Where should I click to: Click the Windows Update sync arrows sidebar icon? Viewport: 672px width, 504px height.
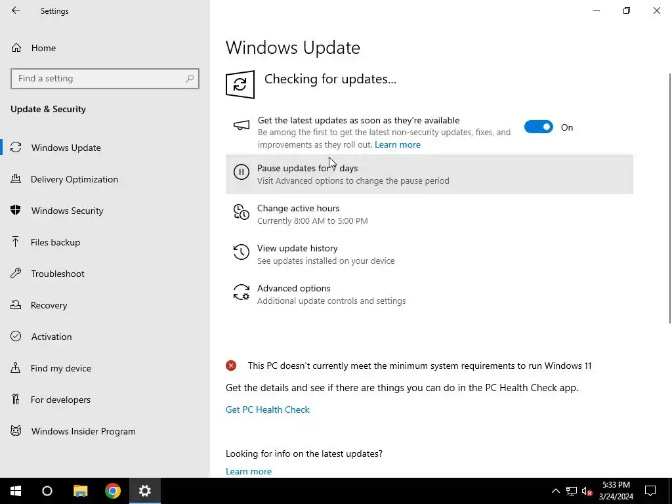click(x=16, y=148)
